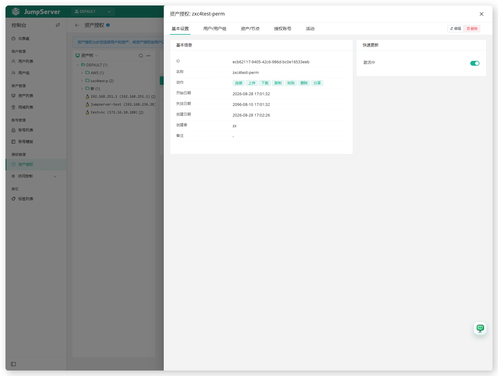Click the back arrow beside 资产授权

[x=77, y=25]
